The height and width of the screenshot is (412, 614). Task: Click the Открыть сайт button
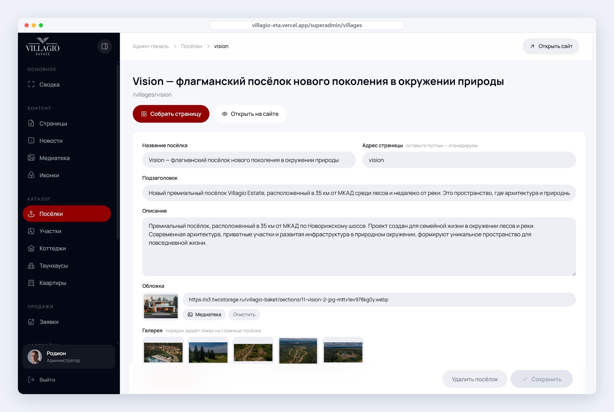(551, 47)
